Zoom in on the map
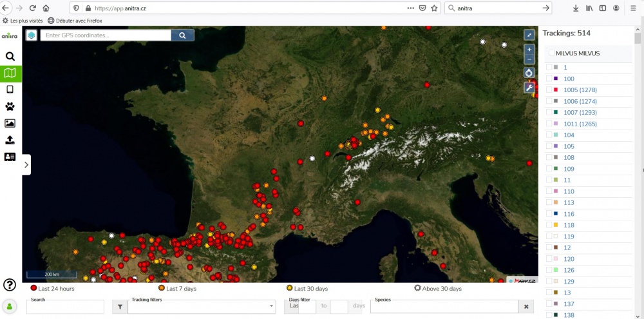 pyautogui.click(x=529, y=50)
